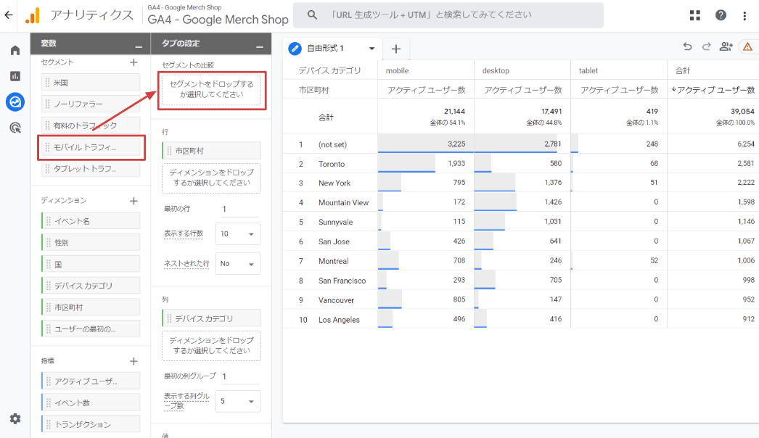This screenshot has height=438, width=759.
Task: Share exploration via add-users icon
Action: click(x=726, y=46)
